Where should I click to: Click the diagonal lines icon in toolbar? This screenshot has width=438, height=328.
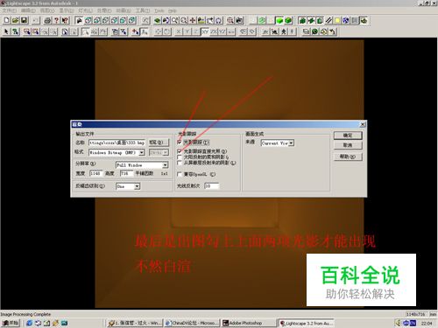tap(328, 20)
